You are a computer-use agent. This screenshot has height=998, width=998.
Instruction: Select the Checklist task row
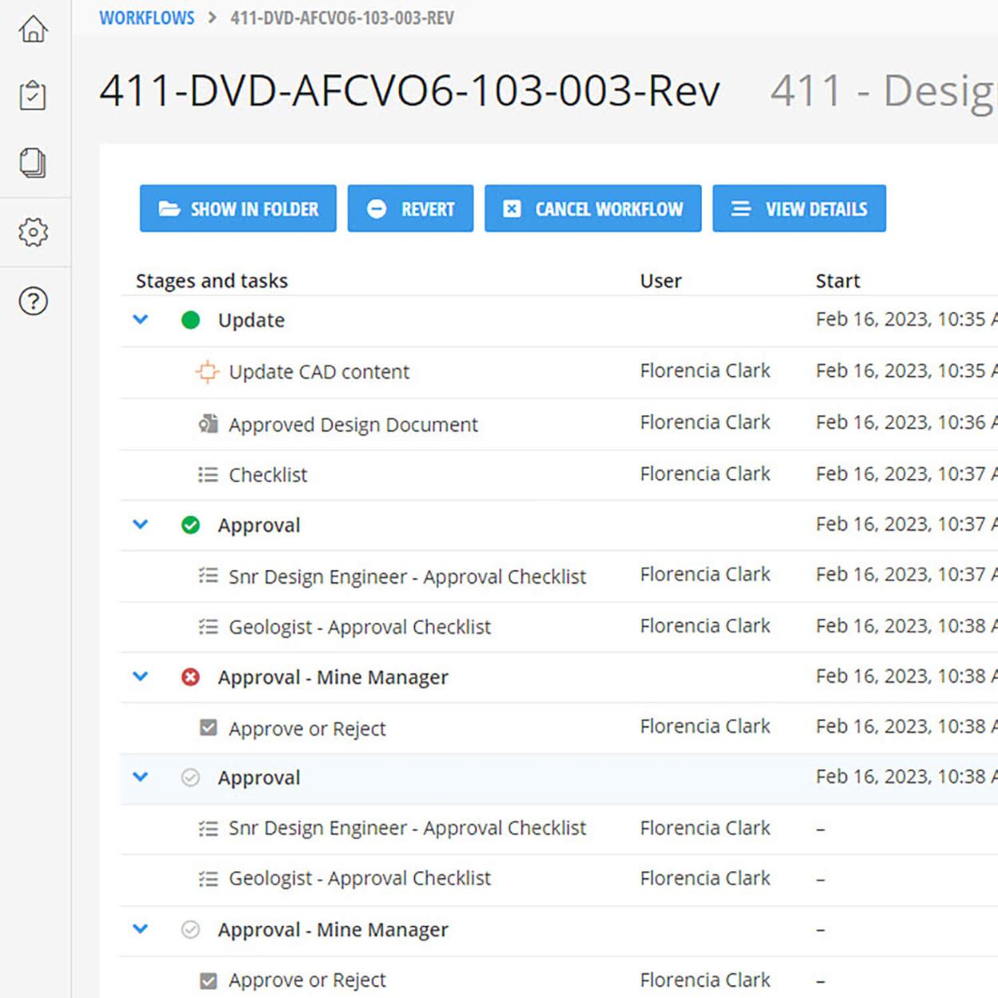268,475
